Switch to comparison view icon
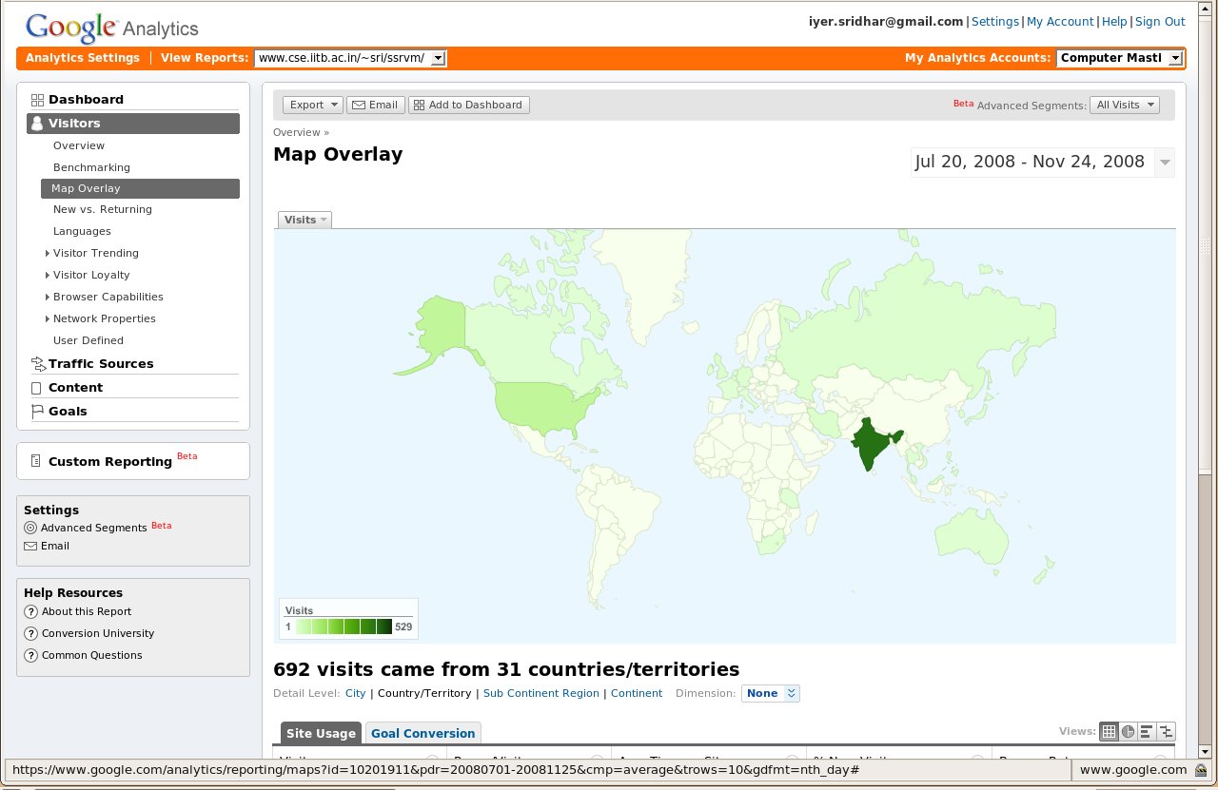1218x790 pixels. coord(1166,731)
